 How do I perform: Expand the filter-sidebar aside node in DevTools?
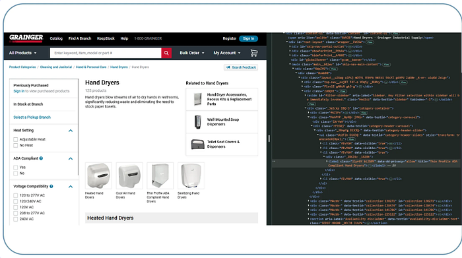[x=305, y=96]
